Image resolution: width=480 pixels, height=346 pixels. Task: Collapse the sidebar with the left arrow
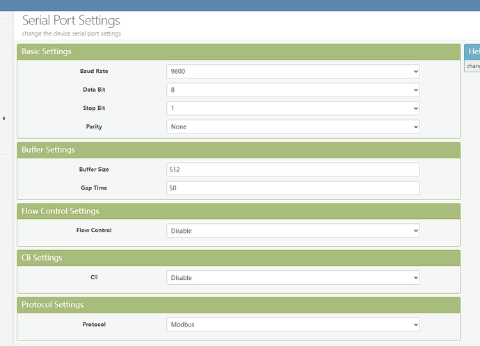tap(3, 119)
